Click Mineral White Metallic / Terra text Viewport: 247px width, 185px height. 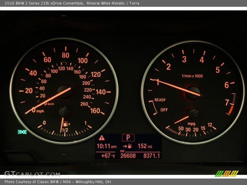[113, 3]
